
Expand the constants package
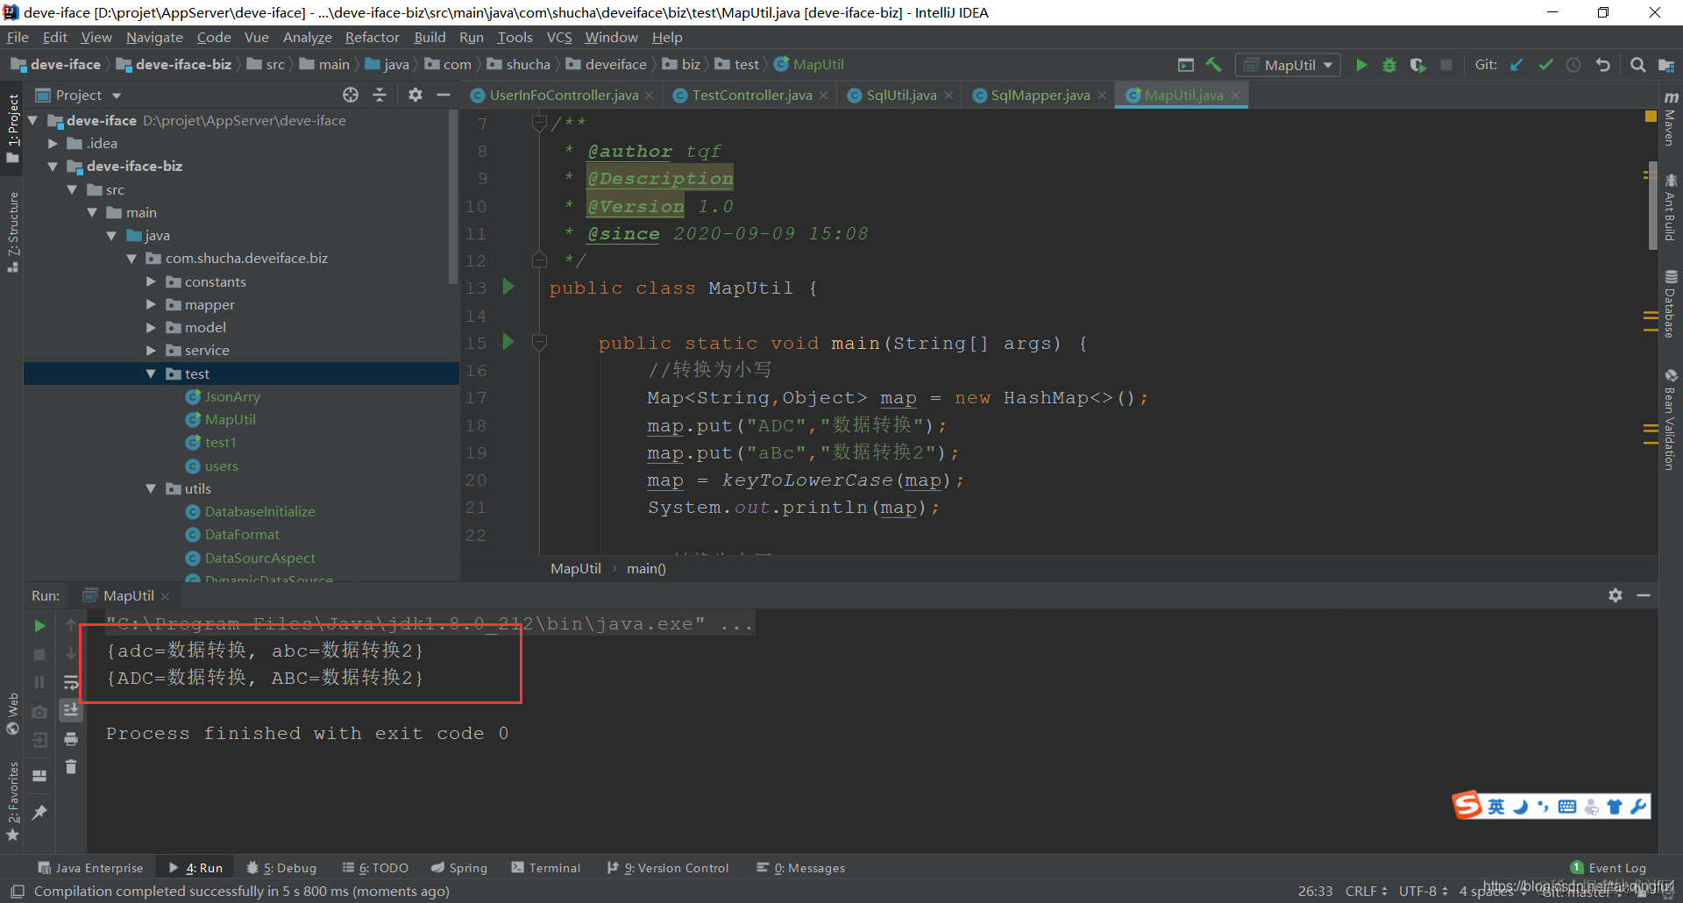(151, 281)
